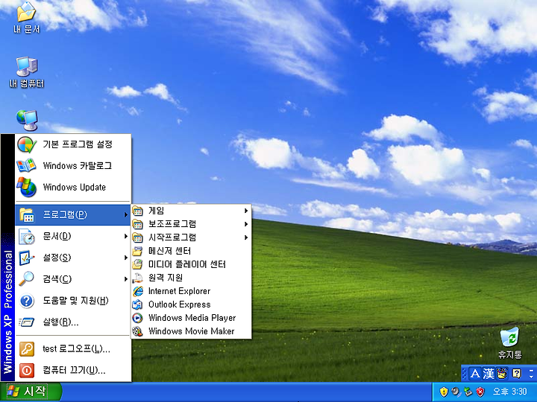Choose 메신저 센터 from programs menu
Screen dimensions: 537x402
[x=191, y=252]
